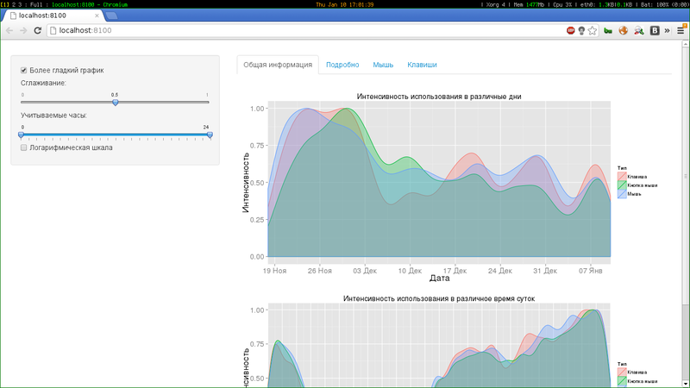Viewport: 690px width, 388px height.
Task: Select the localhost:8100 browser tab
Action: 53,16
